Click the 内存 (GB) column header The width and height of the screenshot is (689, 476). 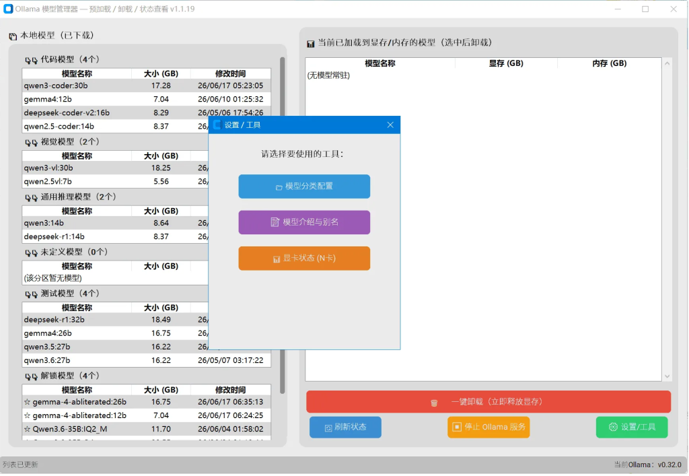click(x=609, y=63)
